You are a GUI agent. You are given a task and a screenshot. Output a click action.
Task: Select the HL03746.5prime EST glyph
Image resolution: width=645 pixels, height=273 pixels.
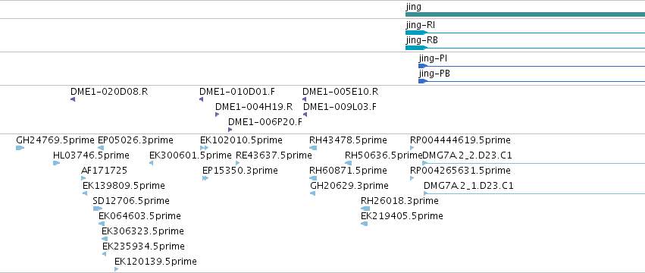(x=56, y=163)
